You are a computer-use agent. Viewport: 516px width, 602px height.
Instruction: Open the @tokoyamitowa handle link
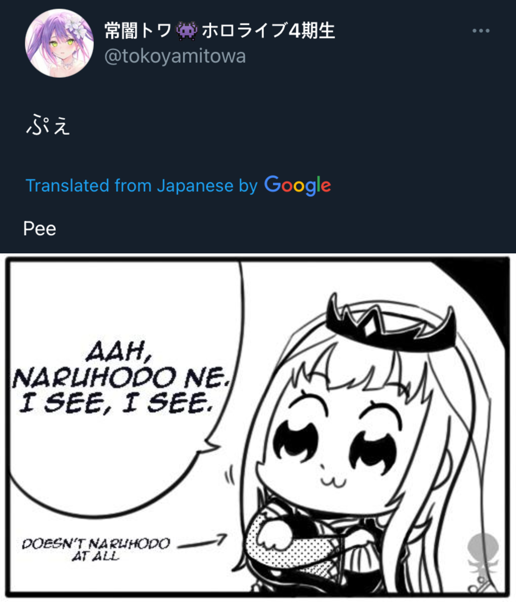(x=175, y=56)
